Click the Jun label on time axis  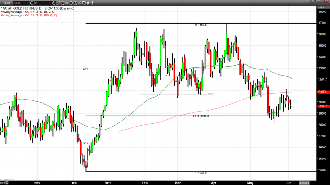click(x=289, y=183)
